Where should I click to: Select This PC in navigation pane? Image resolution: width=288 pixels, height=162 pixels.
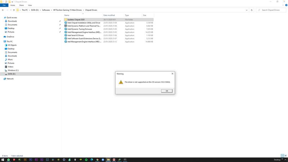(x=10, y=41)
